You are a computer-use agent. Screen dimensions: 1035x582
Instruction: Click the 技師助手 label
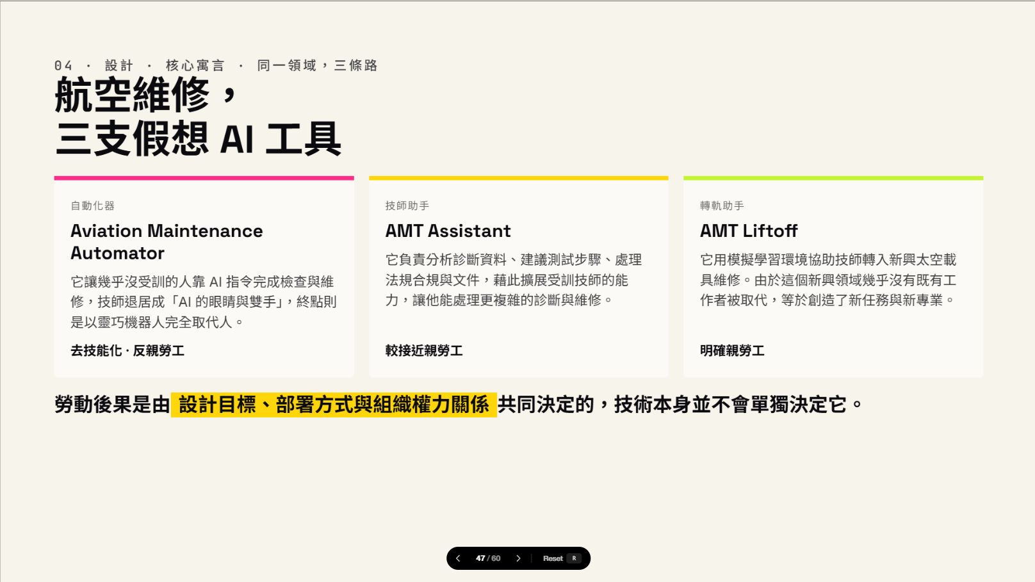[407, 206]
